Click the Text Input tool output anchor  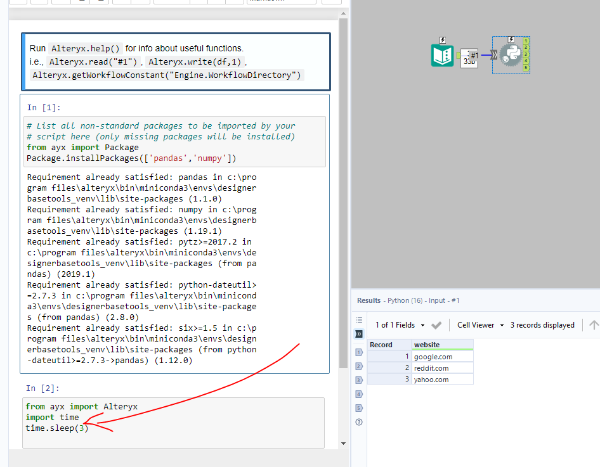tap(458, 55)
